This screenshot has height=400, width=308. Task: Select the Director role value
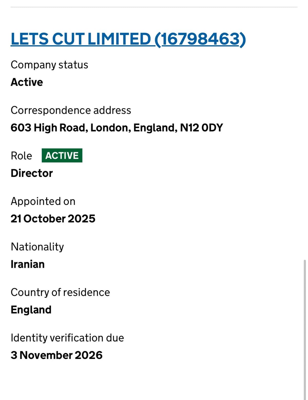[32, 173]
